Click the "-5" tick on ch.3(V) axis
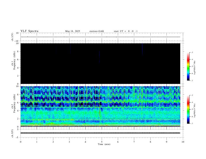The image size is (206, 159). 18,137
